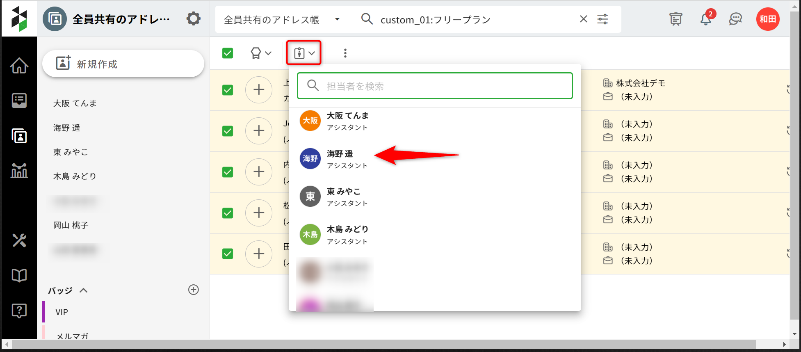Open address book settings gear
The height and width of the screenshot is (352, 801).
pos(193,19)
